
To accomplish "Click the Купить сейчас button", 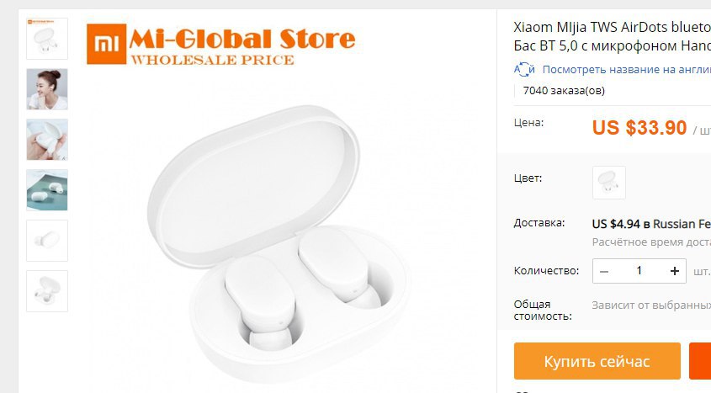I will pyautogui.click(x=597, y=361).
